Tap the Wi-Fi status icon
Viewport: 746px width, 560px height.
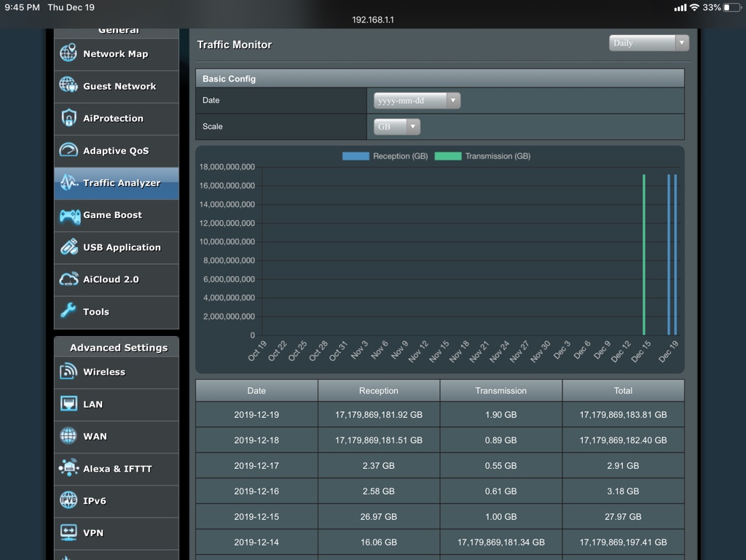(694, 7)
